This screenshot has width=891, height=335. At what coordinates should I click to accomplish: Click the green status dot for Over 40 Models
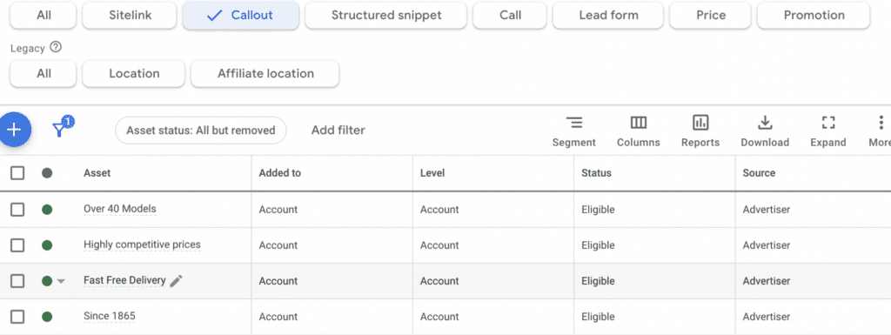pos(47,210)
